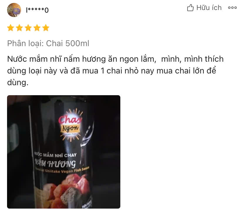The image size is (243, 213).
Task: Click the review line starting dùng loại này
Action: click(x=112, y=71)
